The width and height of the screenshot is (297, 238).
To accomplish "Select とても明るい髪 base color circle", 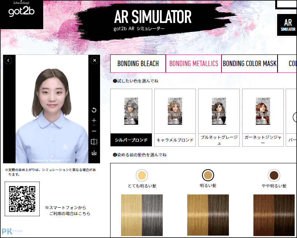I will point(142,175).
